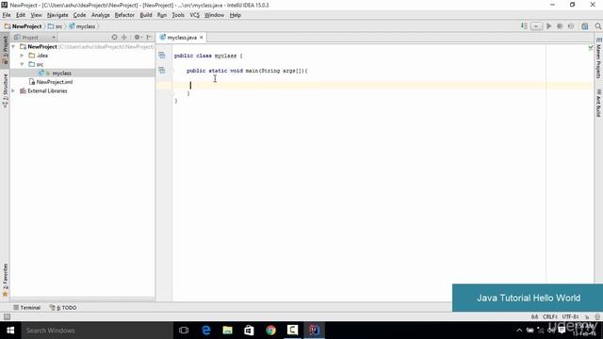Open the File menu
This screenshot has width=603, height=339.
[7, 15]
